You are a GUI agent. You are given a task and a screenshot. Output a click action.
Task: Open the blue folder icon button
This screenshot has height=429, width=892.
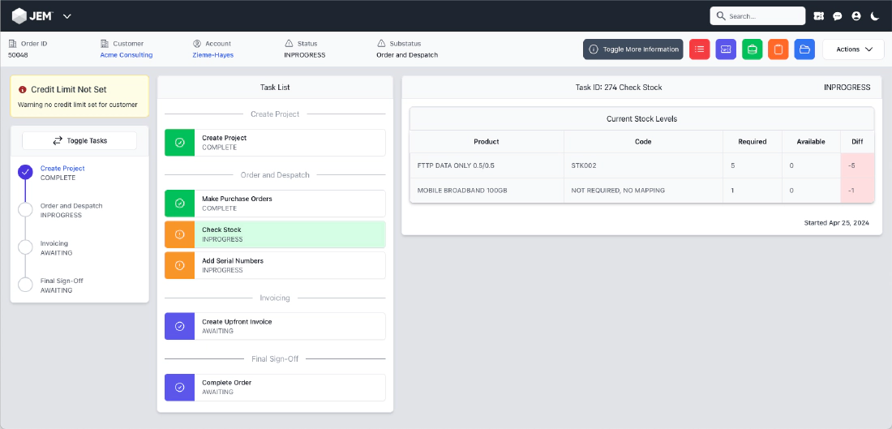804,49
